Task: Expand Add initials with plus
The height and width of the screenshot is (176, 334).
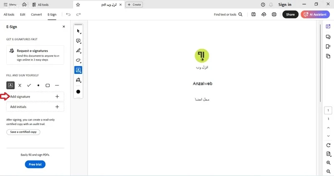Action: click(57, 107)
